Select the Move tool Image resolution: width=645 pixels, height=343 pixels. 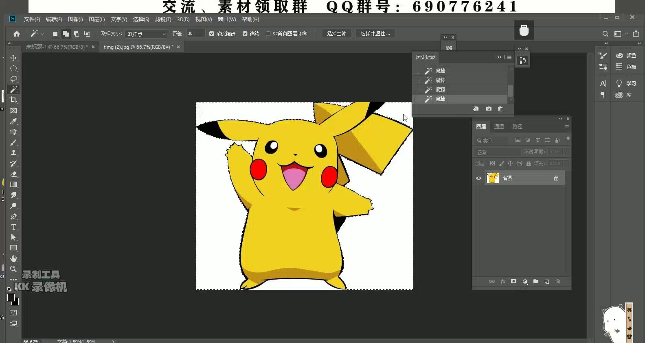13,58
